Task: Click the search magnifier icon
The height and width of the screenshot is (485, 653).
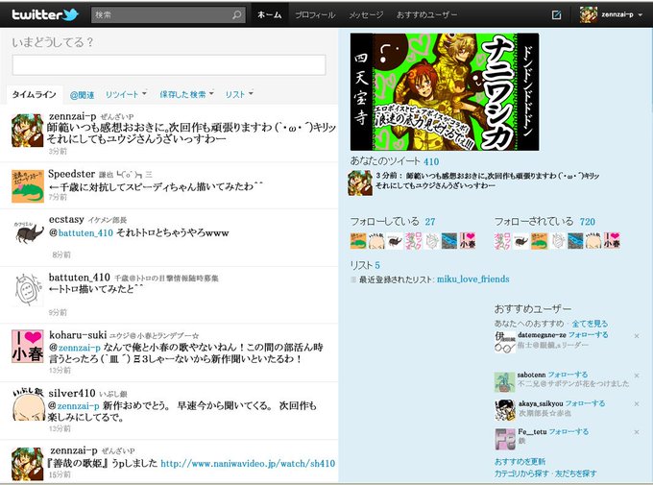Action: click(x=236, y=15)
